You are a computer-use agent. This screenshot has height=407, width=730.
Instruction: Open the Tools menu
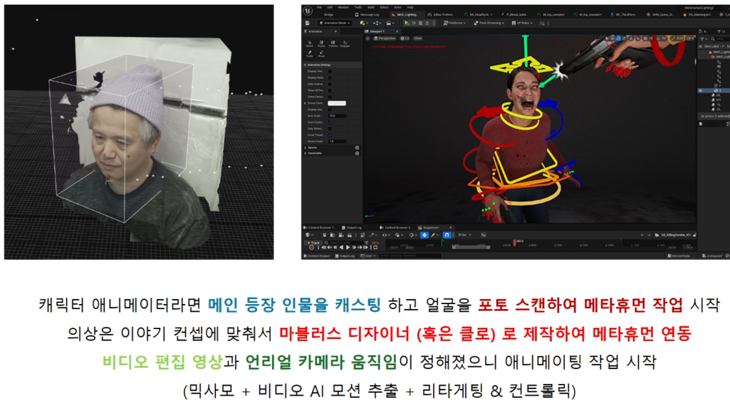click(358, 8)
